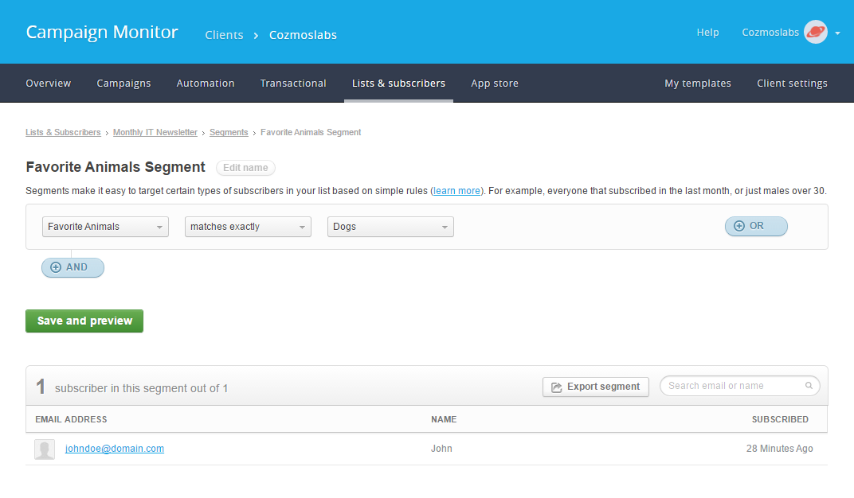Image resolution: width=854 pixels, height=498 pixels.
Task: Click Save and preview button
Action: 84,321
